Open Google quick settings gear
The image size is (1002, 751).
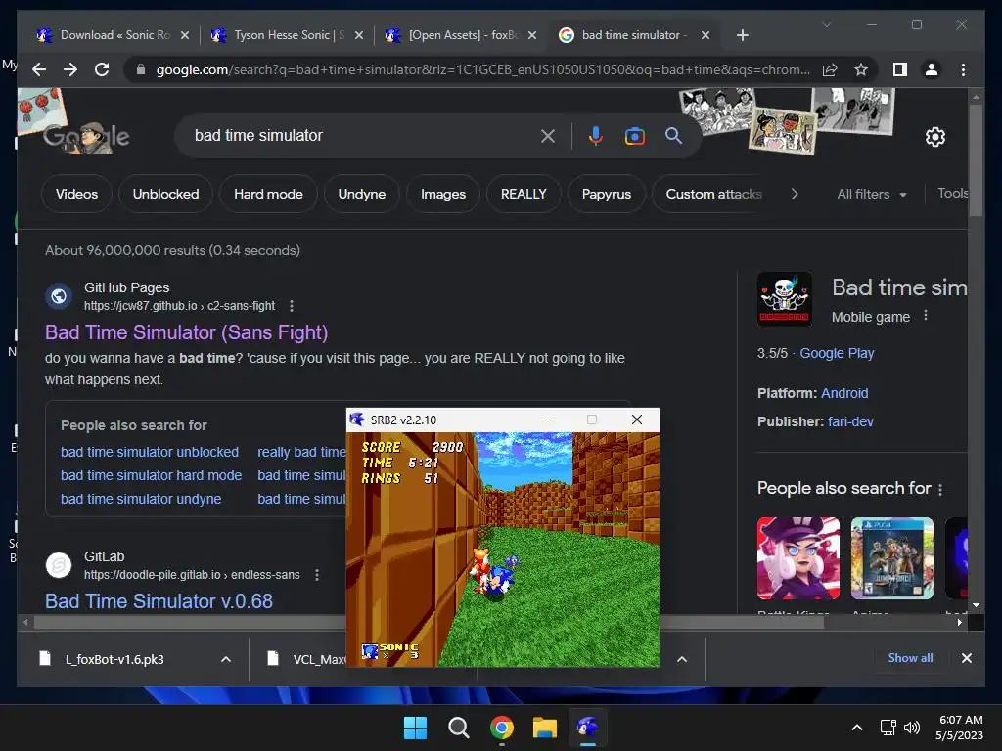point(934,137)
